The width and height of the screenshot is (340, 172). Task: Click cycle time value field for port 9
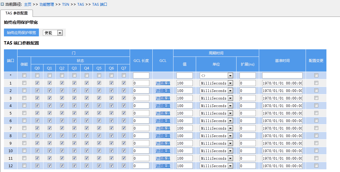point(184,143)
